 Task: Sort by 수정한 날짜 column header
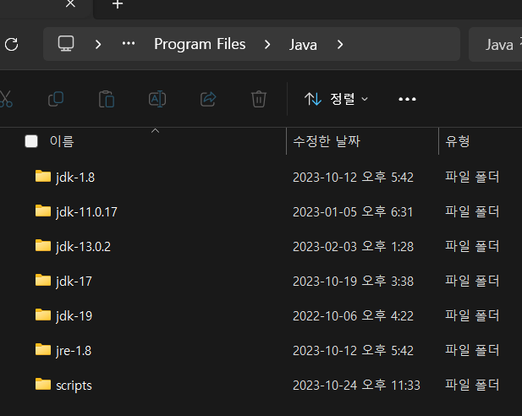point(327,141)
